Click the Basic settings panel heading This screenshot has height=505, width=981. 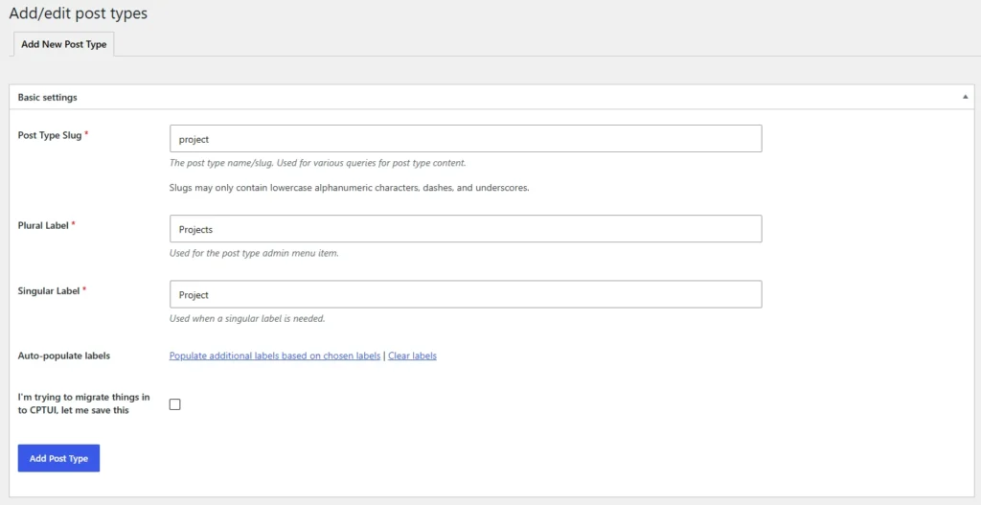[x=48, y=98]
